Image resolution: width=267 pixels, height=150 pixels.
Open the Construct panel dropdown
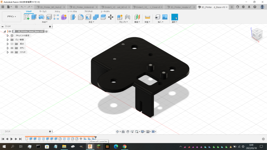pos(137,22)
